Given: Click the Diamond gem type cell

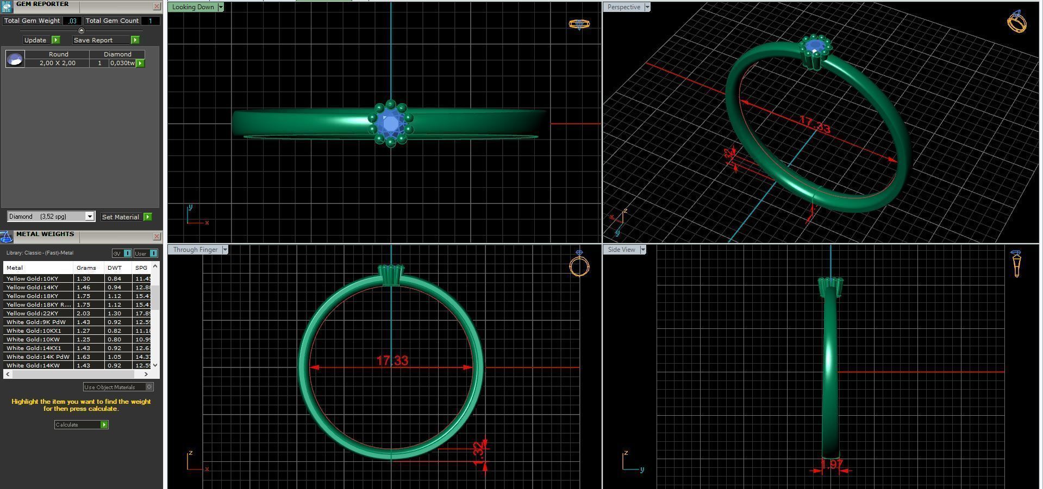Looking at the screenshot, I should point(117,54).
